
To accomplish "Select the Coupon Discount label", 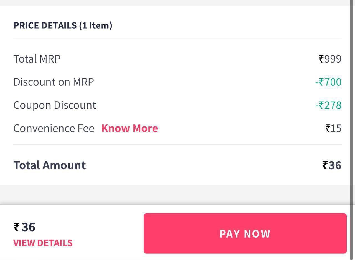I will 55,105.
